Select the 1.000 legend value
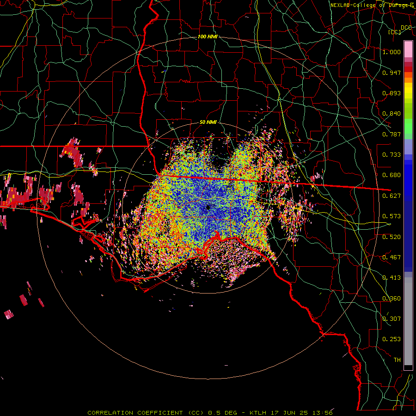The image size is (416, 416). point(392,52)
